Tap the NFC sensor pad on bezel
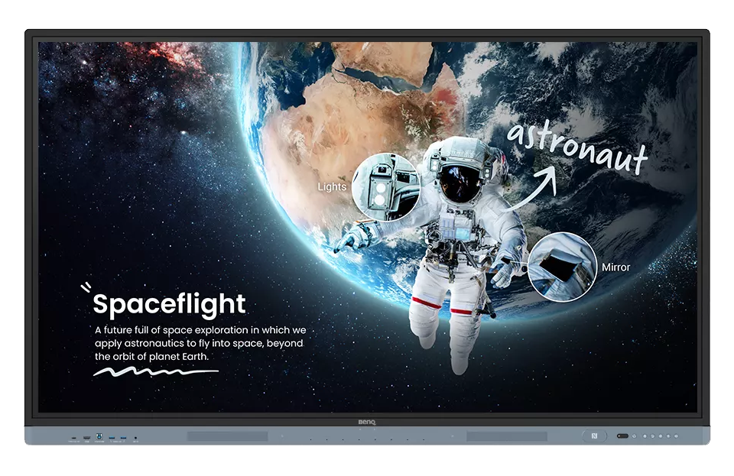This screenshot has width=734, height=476. [594, 436]
